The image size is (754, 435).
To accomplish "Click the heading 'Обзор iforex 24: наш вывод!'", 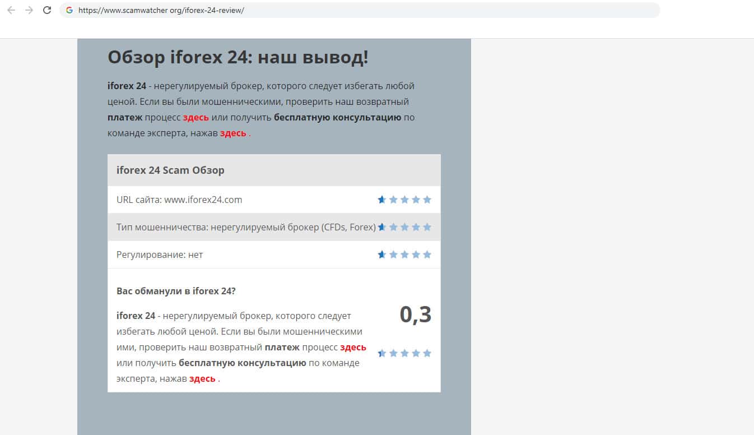I will pyautogui.click(x=238, y=57).
